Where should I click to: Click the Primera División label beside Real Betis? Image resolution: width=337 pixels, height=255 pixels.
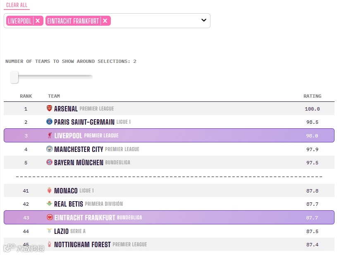[x=104, y=204]
